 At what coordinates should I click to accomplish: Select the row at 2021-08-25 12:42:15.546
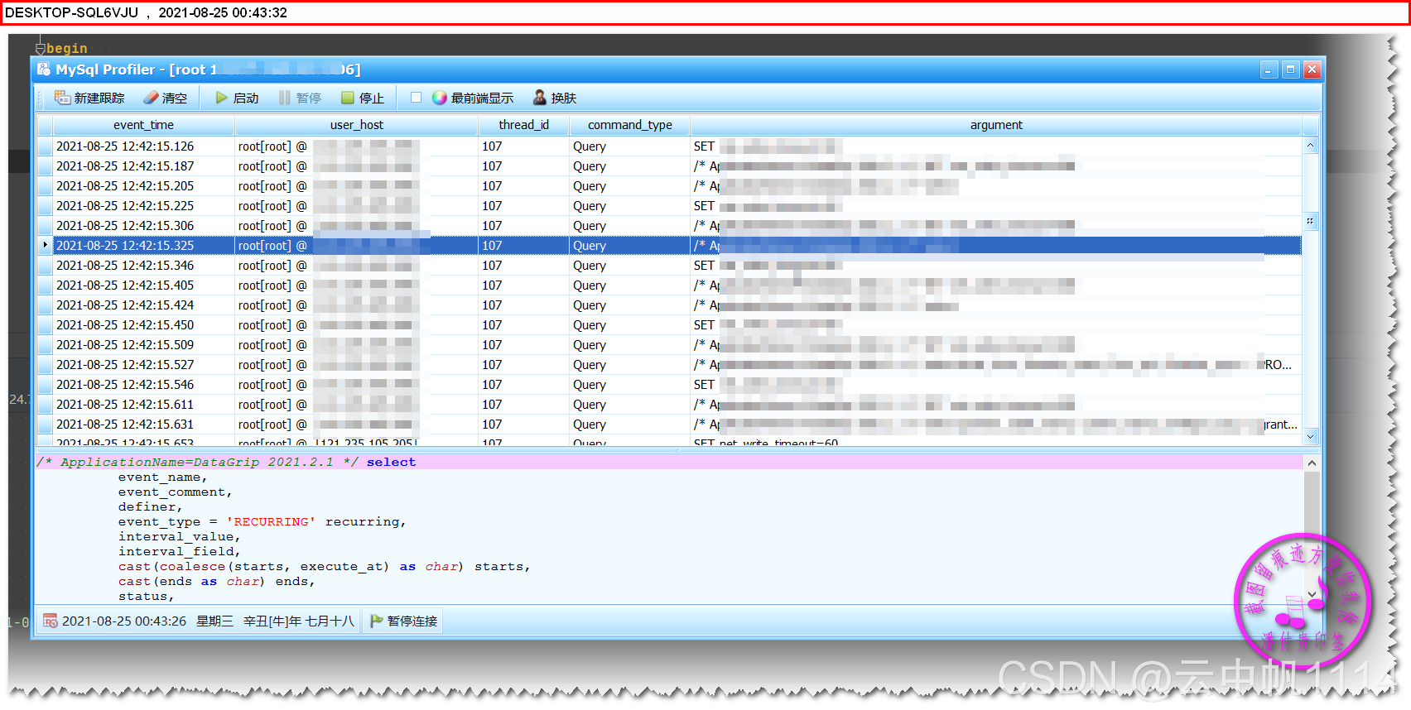coord(669,385)
